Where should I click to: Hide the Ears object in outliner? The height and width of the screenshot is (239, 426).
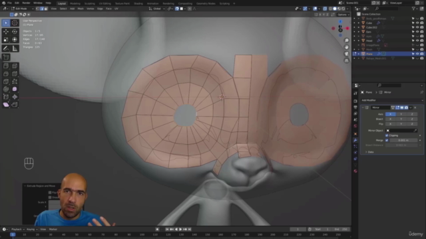[417, 32]
